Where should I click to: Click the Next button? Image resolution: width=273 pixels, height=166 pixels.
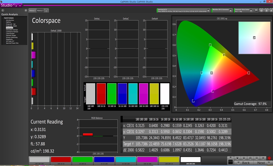click(x=261, y=163)
